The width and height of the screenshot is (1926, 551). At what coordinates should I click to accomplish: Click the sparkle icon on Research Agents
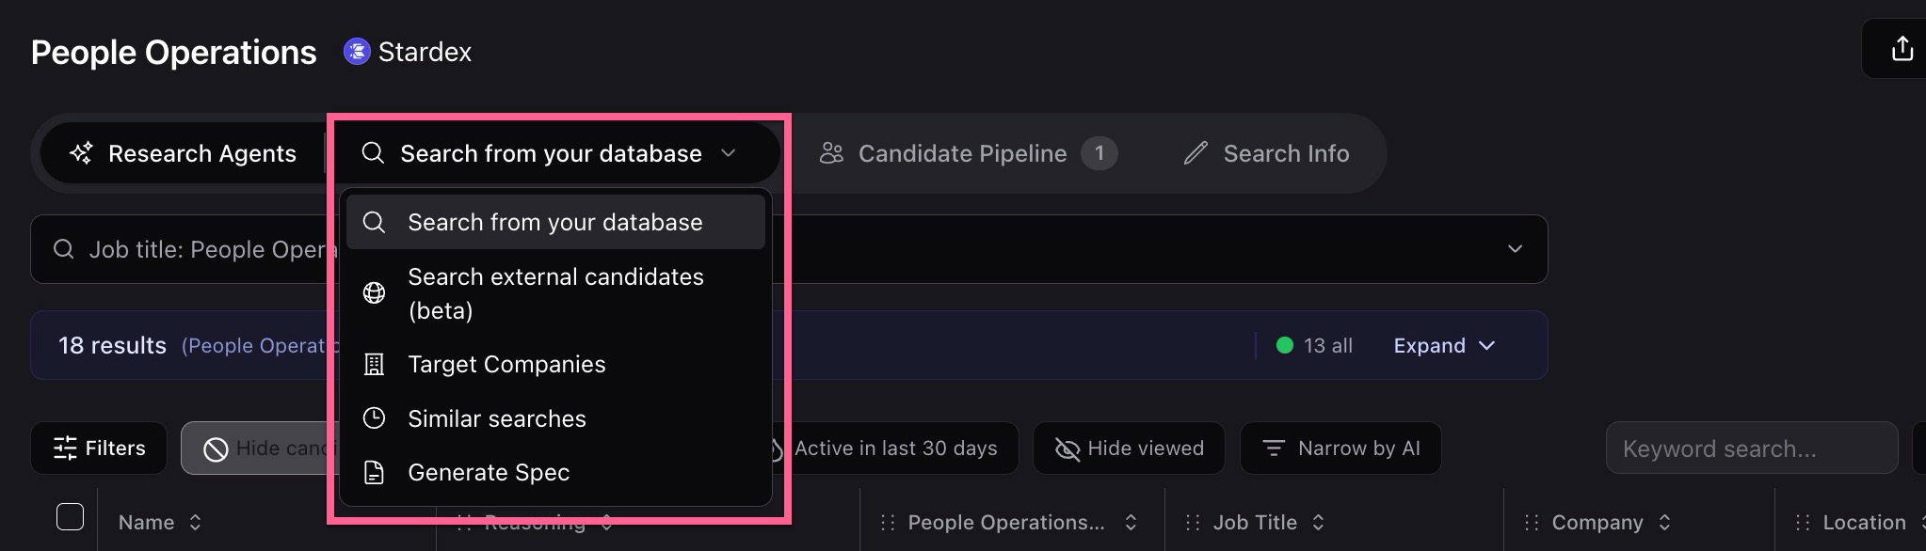82,153
